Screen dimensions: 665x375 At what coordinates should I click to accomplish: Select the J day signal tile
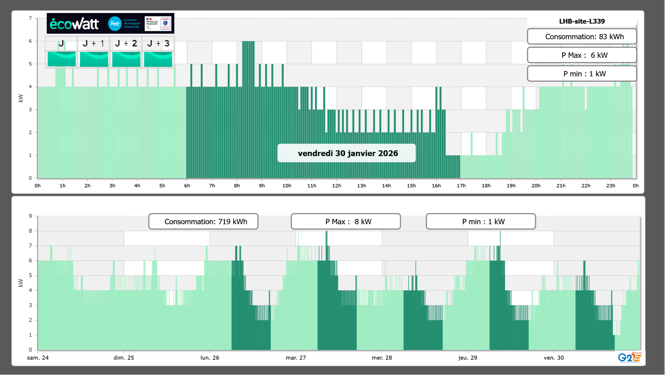61,59
